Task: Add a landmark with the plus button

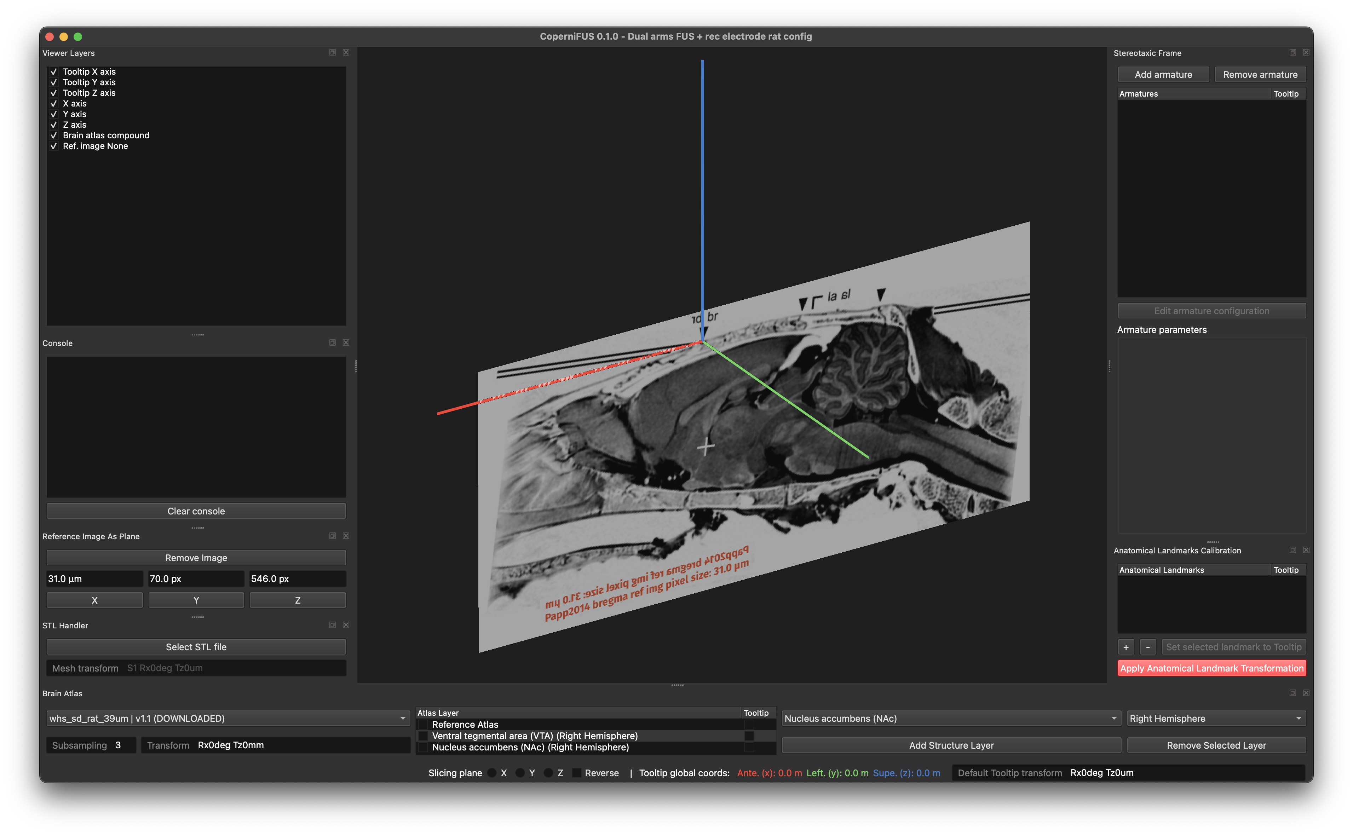Action: (x=1125, y=647)
